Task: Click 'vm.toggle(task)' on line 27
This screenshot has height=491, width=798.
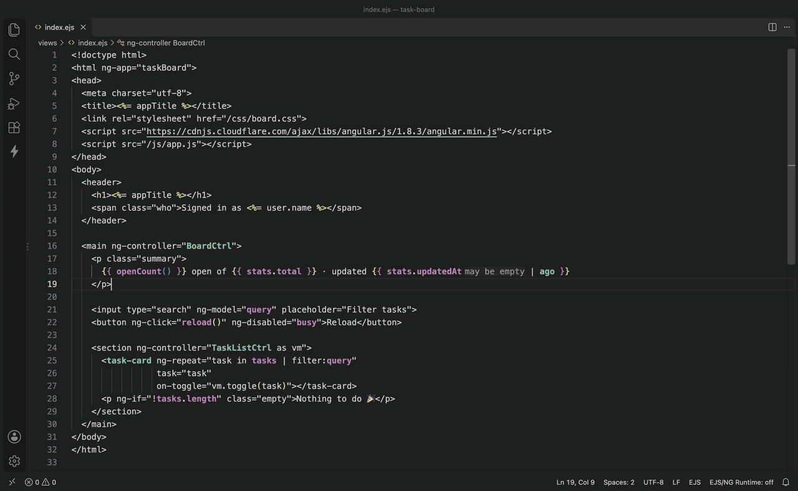Action: click(249, 386)
